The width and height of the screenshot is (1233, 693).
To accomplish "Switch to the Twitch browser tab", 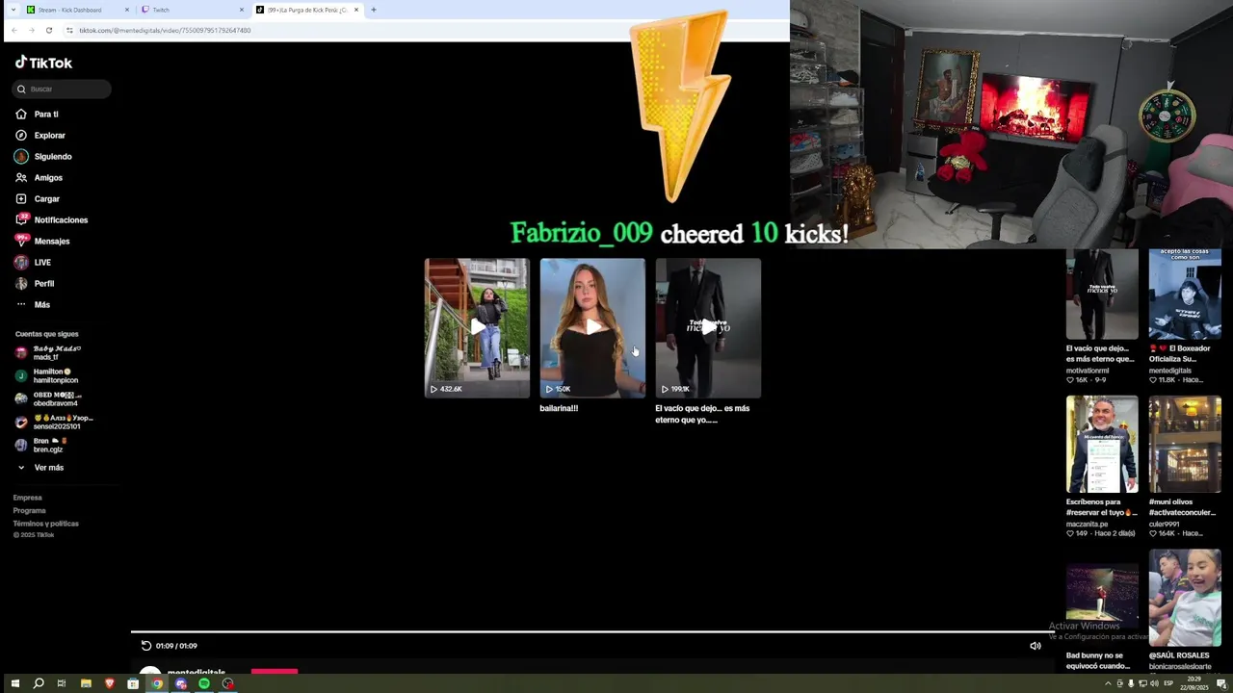I will pos(192,10).
